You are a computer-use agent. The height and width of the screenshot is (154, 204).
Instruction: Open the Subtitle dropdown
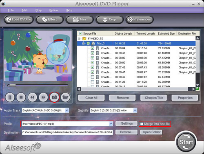tap(135, 110)
